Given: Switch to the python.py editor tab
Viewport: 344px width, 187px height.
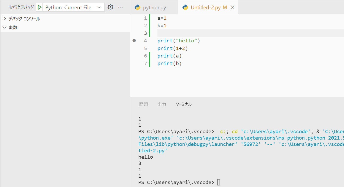Looking at the screenshot, I should [154, 7].
